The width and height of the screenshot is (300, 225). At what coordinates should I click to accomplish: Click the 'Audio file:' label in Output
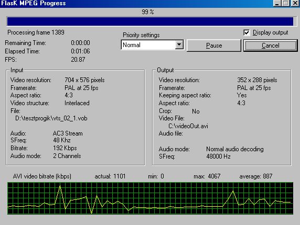pyautogui.click(x=170, y=133)
